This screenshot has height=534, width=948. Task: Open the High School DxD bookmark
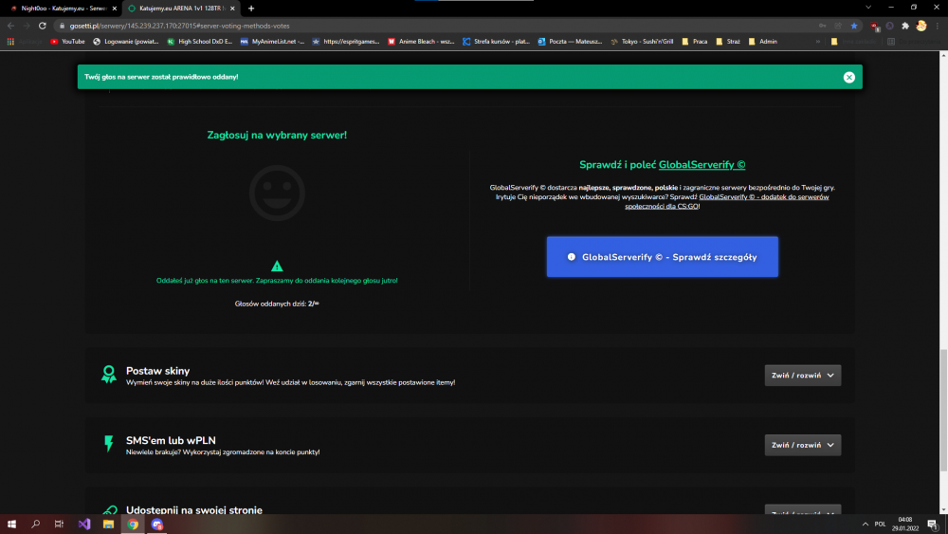(199, 42)
